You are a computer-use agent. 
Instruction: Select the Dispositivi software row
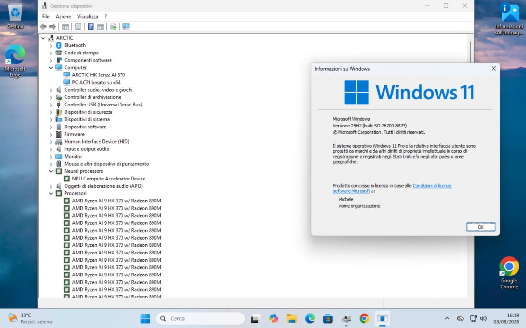pyautogui.click(x=85, y=127)
